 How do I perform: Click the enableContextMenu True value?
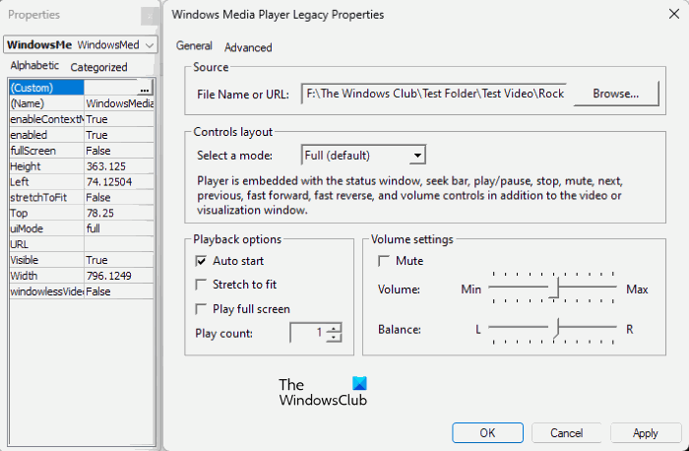[119, 119]
